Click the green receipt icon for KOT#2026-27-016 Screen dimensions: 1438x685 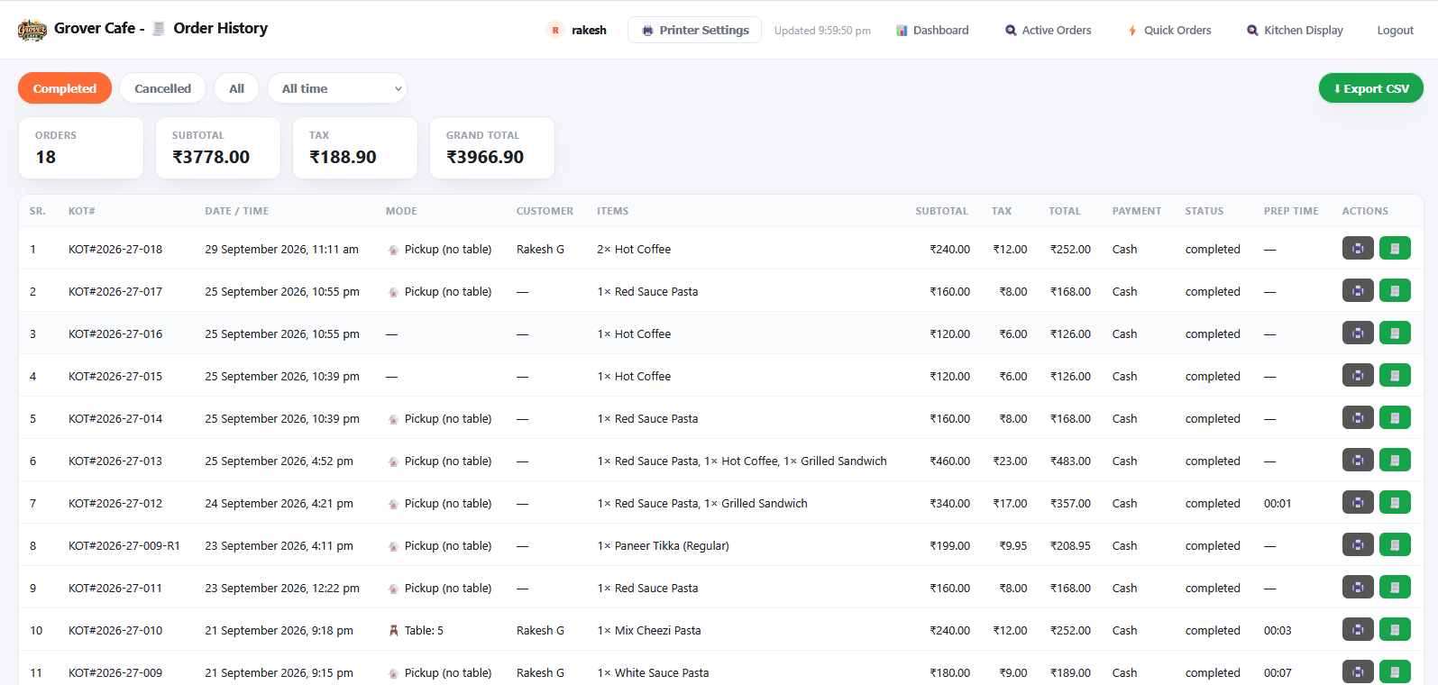(1395, 333)
